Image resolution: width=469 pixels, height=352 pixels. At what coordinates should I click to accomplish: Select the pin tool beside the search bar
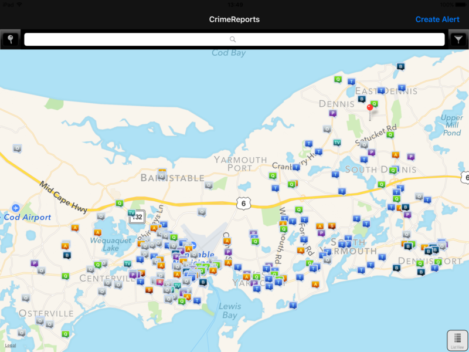pos(10,39)
